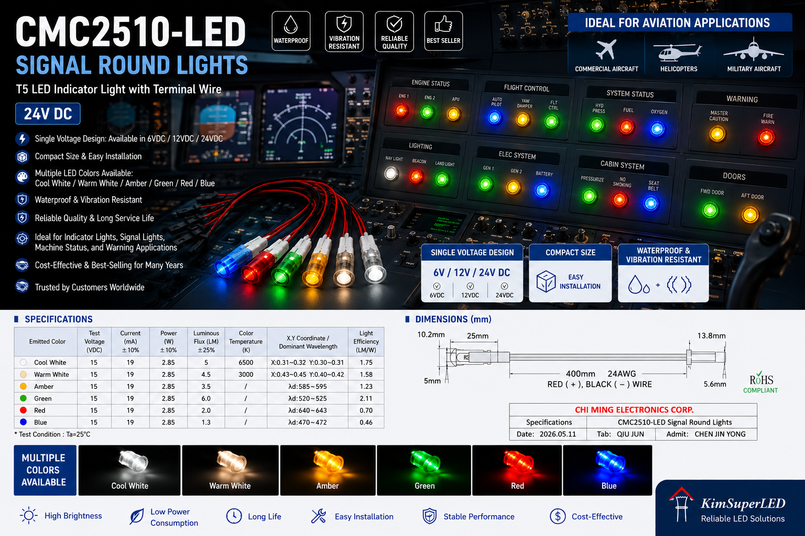805x536 pixels.
Task: Click the box icon in Compact Size card
Action: [x=546, y=282]
